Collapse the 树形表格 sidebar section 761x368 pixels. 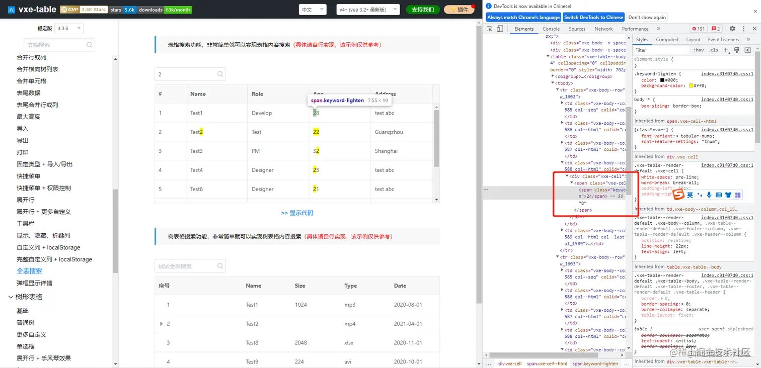(x=11, y=297)
